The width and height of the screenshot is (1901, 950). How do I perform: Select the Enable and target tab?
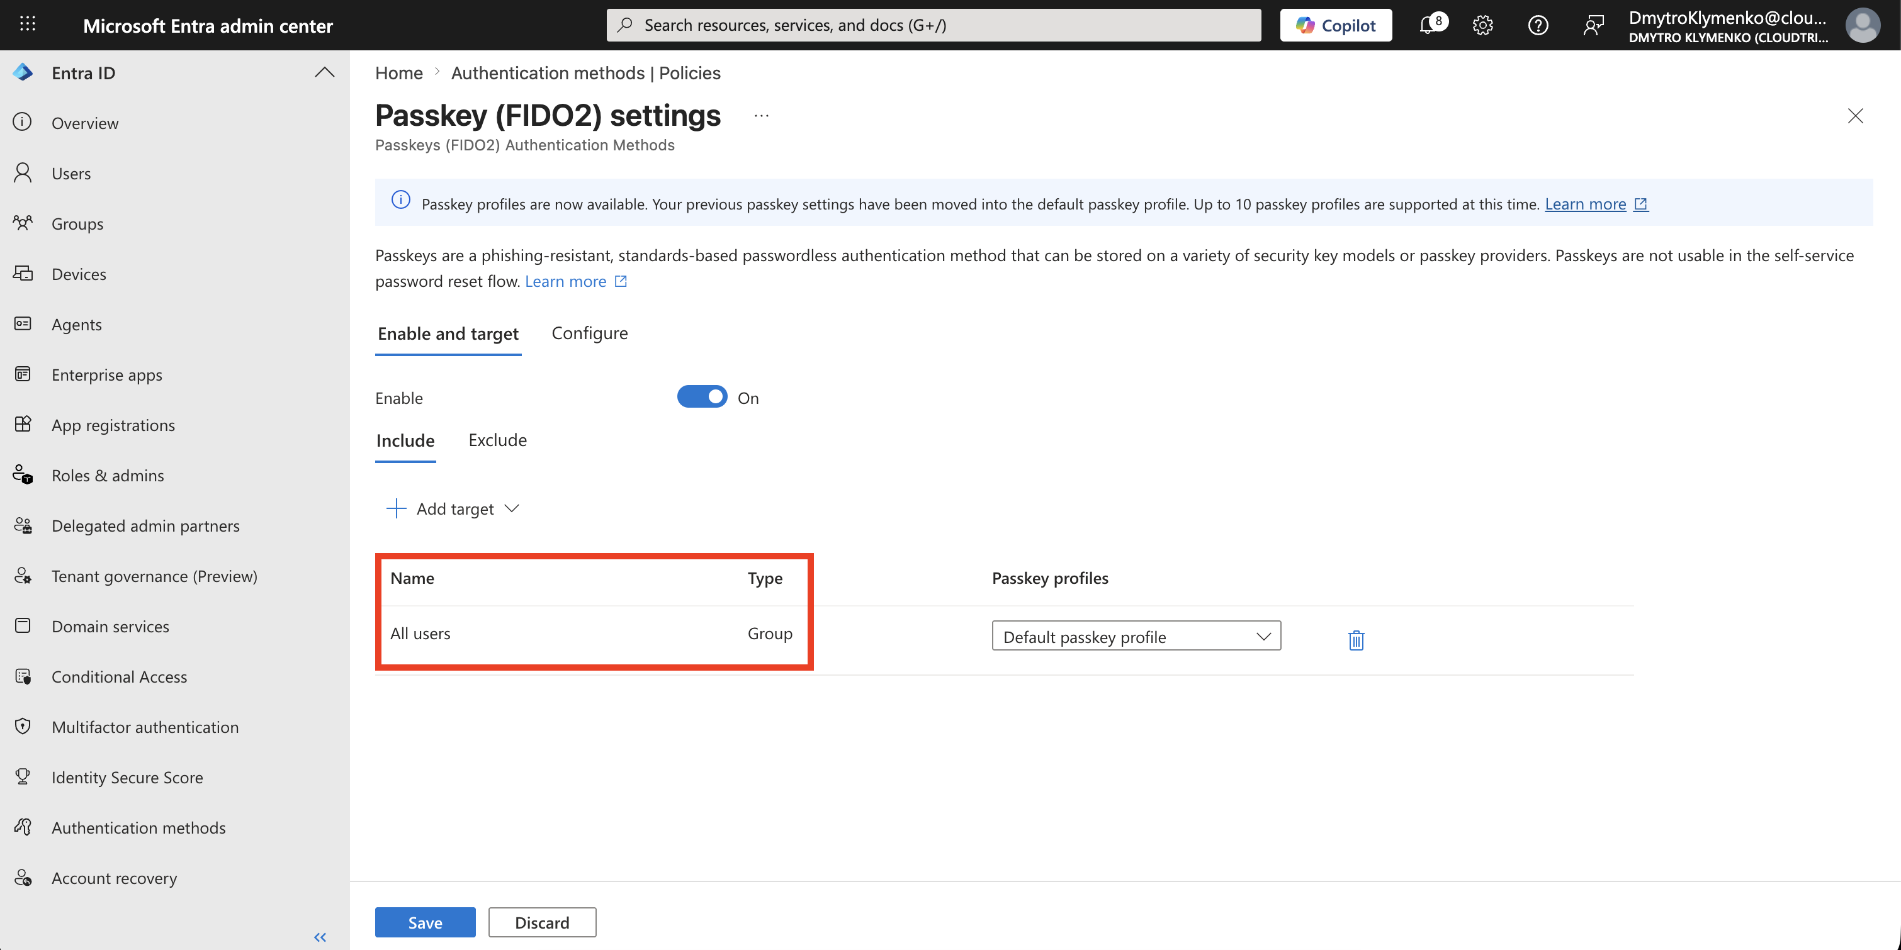click(x=448, y=333)
